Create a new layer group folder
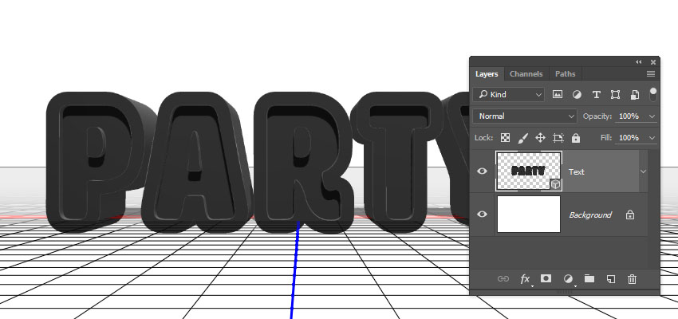The image size is (678, 319). [x=589, y=279]
